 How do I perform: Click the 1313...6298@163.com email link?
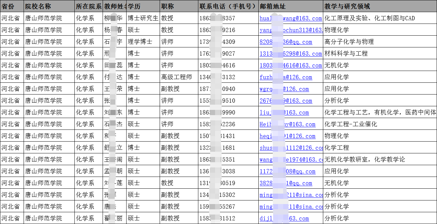[x=290, y=54]
